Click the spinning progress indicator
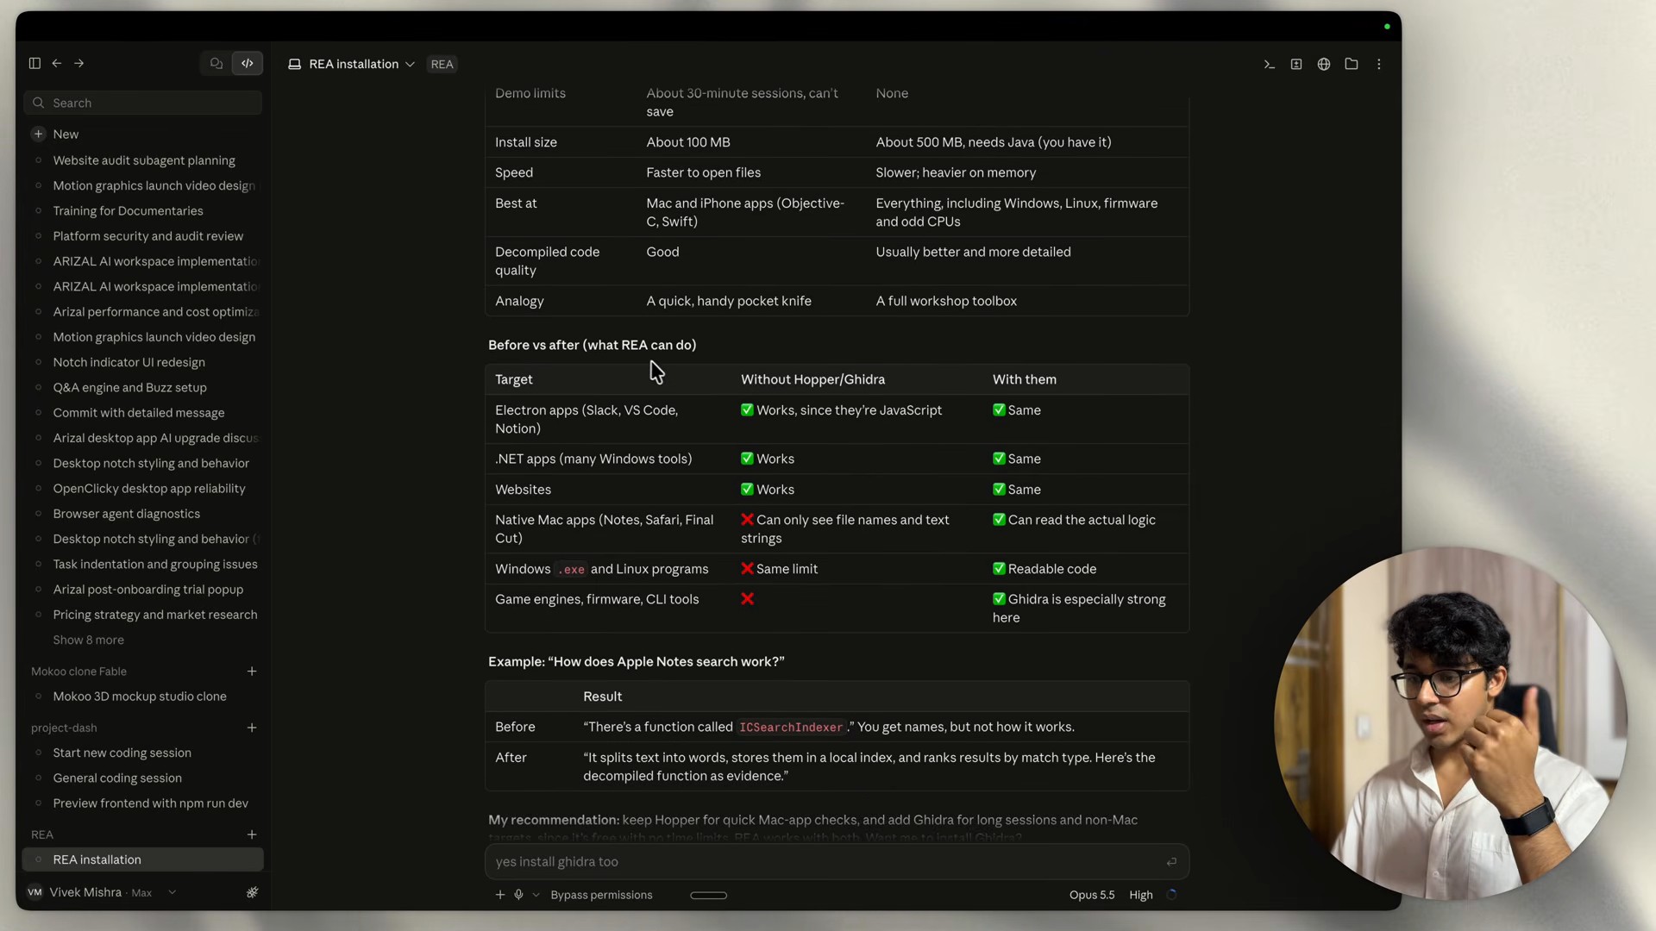The width and height of the screenshot is (1656, 931). (1171, 895)
